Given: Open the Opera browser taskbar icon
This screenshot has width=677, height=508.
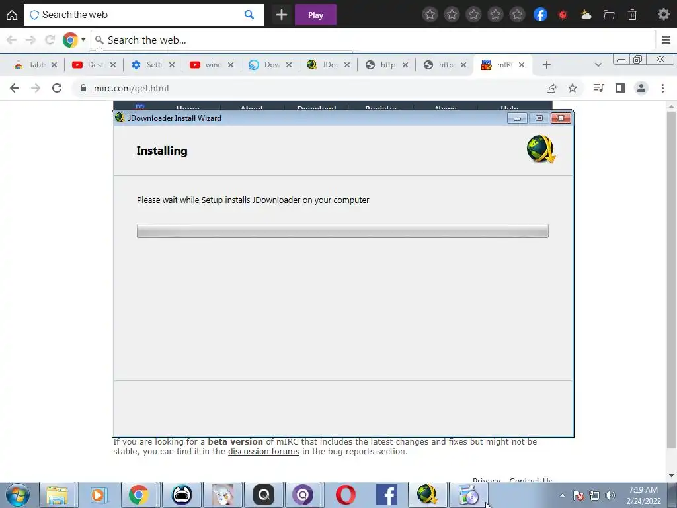Looking at the screenshot, I should [x=345, y=495].
